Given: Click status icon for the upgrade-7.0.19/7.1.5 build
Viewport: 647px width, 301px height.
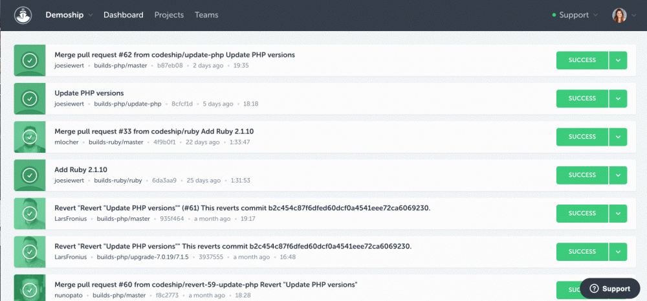Looking at the screenshot, I should 30,251.
